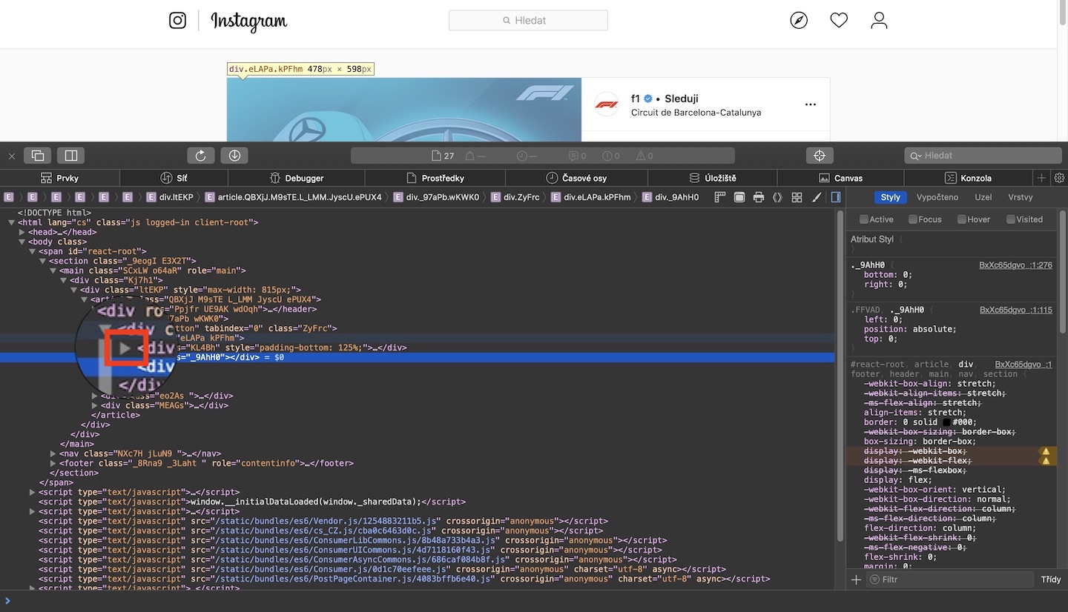Select div.eLAPa.kPFhm breadcrumb item
The width and height of the screenshot is (1068, 612).
(x=590, y=197)
